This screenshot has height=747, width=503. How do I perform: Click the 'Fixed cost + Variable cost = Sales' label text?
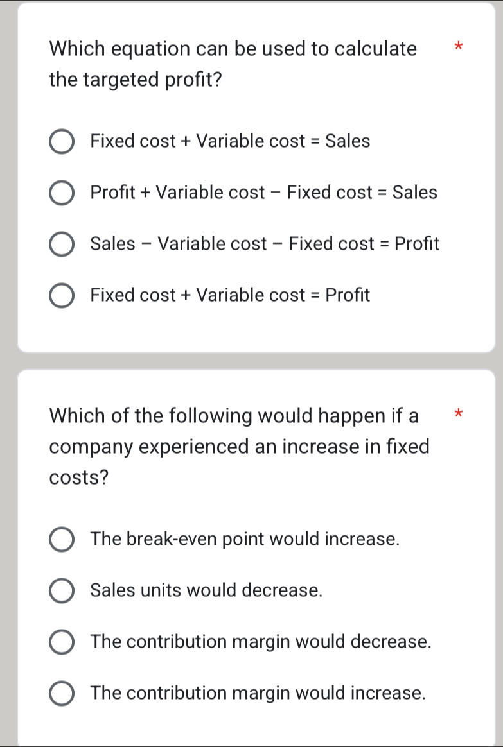click(x=230, y=141)
